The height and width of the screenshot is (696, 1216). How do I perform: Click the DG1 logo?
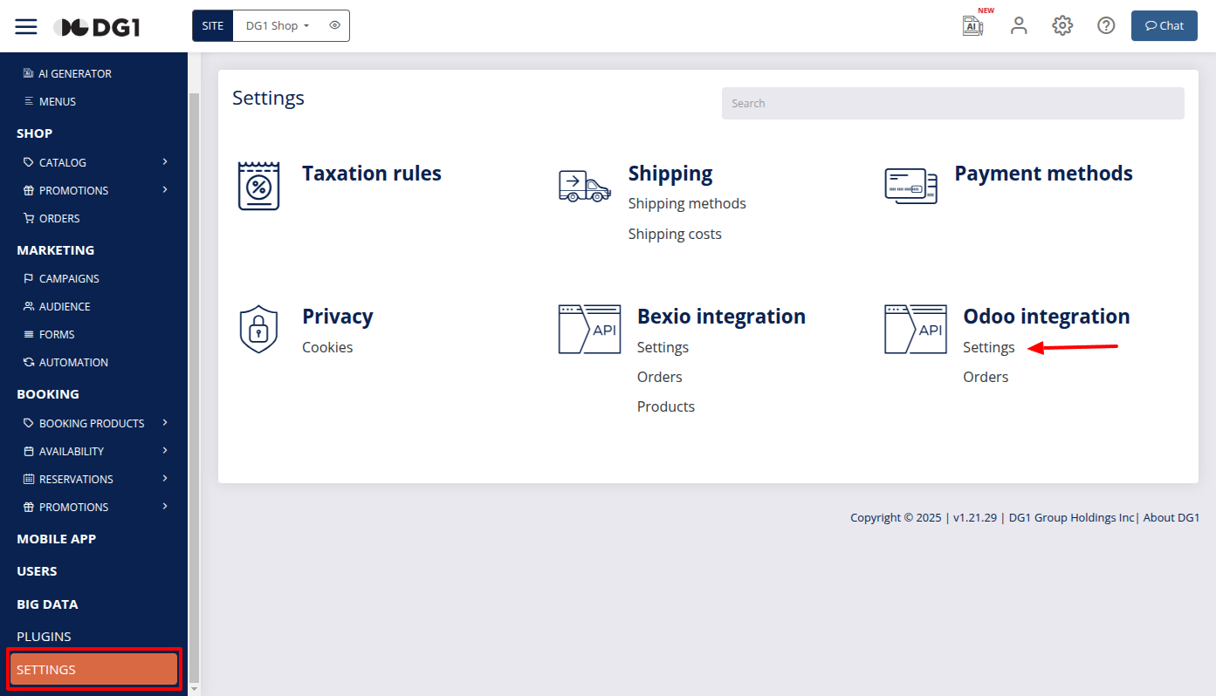point(97,27)
